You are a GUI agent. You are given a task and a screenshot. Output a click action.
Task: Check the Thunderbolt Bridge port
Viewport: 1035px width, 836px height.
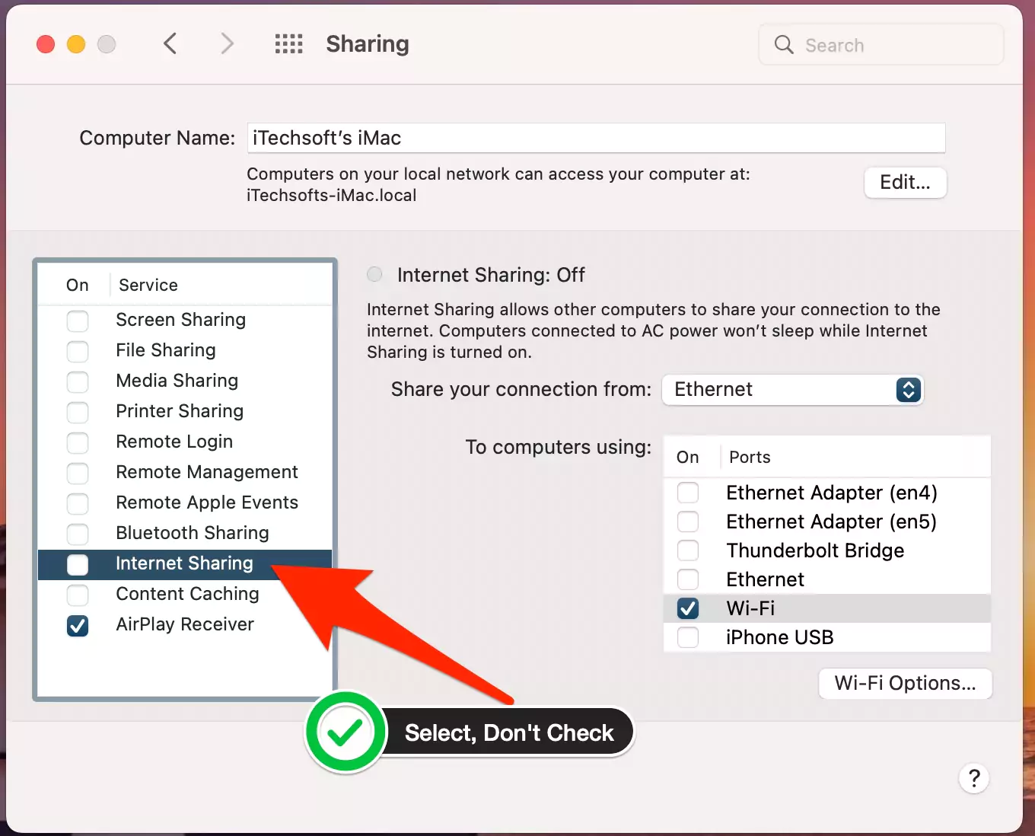coord(688,550)
